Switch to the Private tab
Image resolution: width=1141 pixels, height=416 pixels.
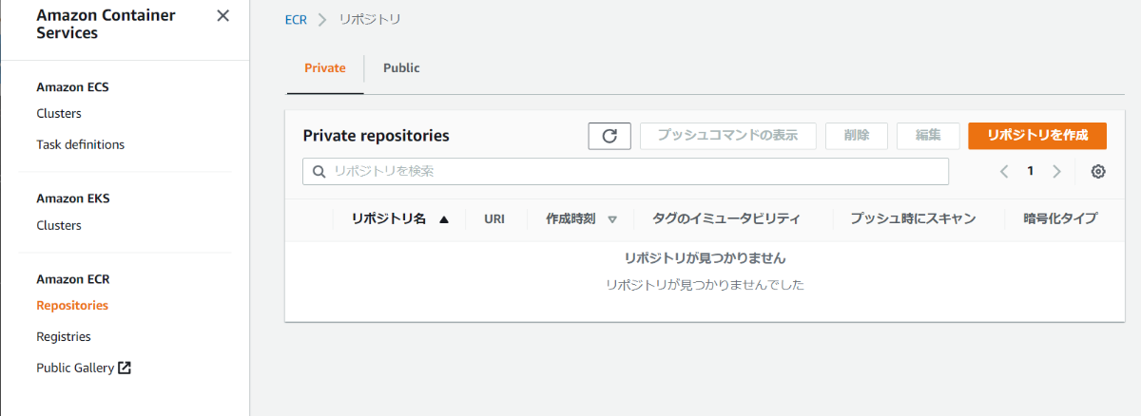click(x=325, y=68)
